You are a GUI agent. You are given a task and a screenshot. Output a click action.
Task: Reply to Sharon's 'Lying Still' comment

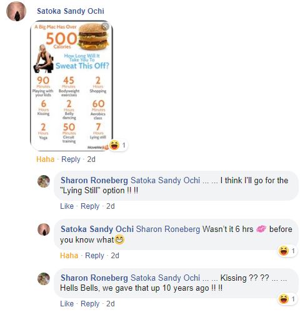tap(90, 206)
